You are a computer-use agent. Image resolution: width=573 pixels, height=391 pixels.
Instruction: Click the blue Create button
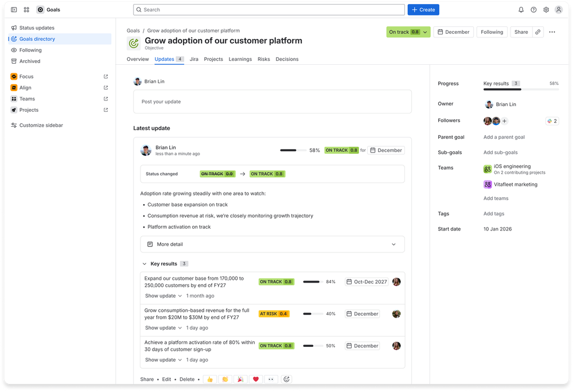(423, 10)
